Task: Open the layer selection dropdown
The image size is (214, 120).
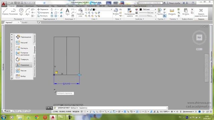Action: pos(99,9)
